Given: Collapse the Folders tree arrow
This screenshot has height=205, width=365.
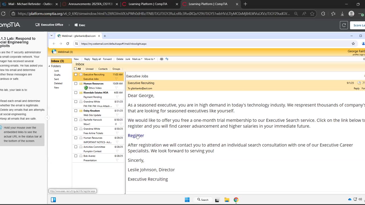Looking at the screenshot, I should (49, 66).
